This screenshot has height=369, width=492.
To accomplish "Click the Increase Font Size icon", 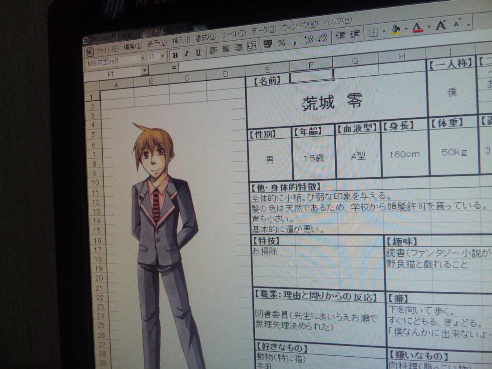I will (441, 25).
